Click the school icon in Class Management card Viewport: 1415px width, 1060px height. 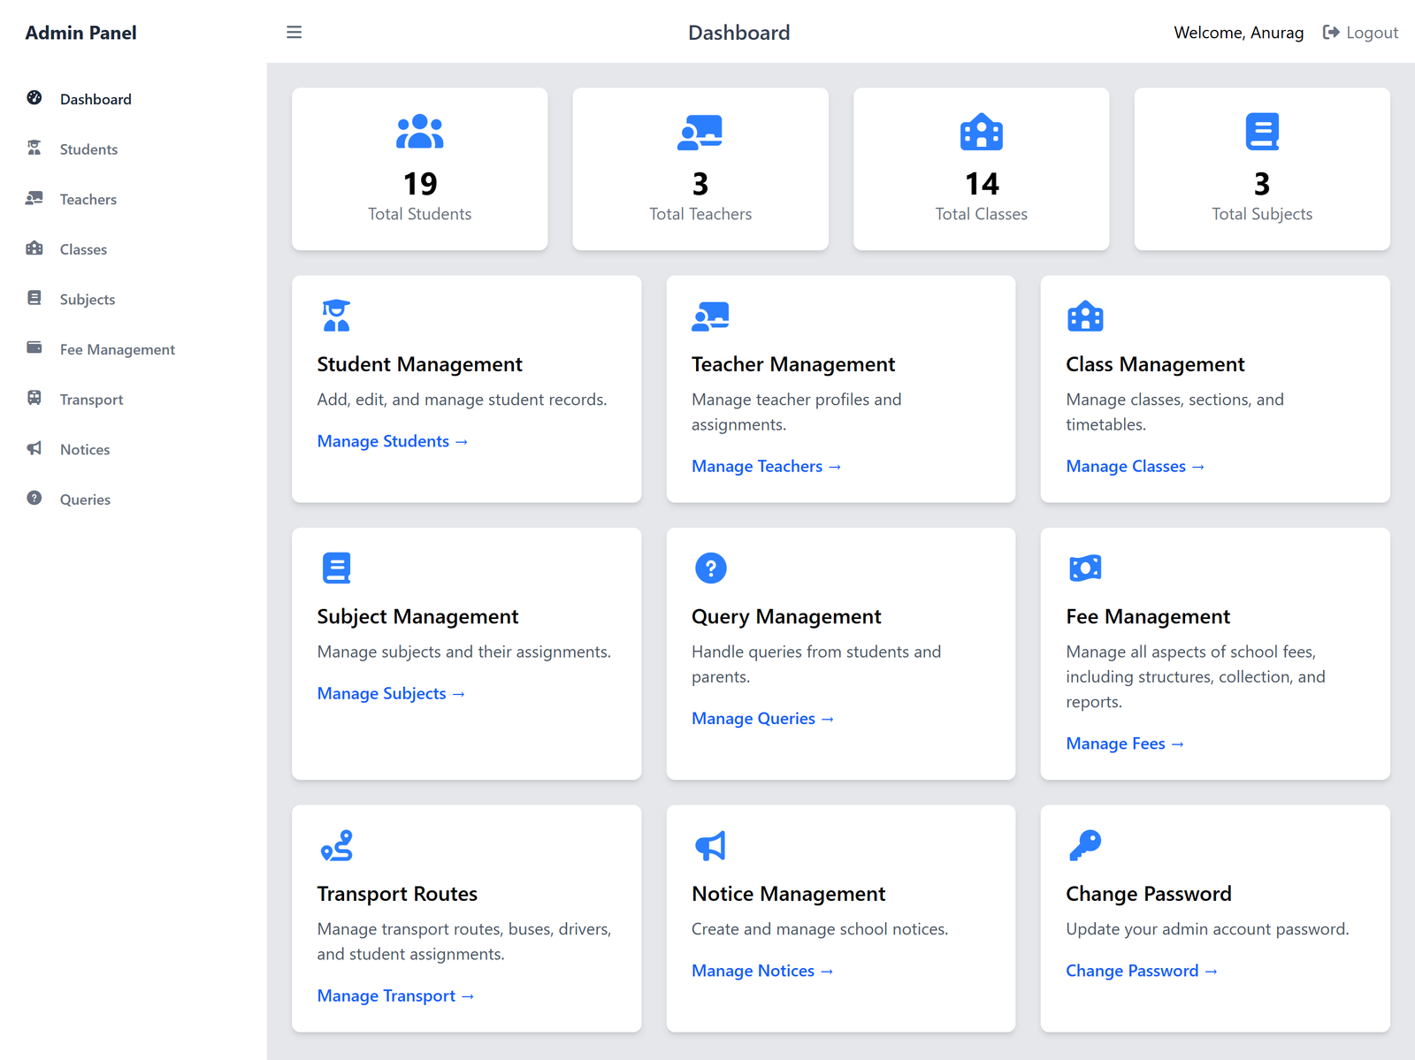(1085, 316)
